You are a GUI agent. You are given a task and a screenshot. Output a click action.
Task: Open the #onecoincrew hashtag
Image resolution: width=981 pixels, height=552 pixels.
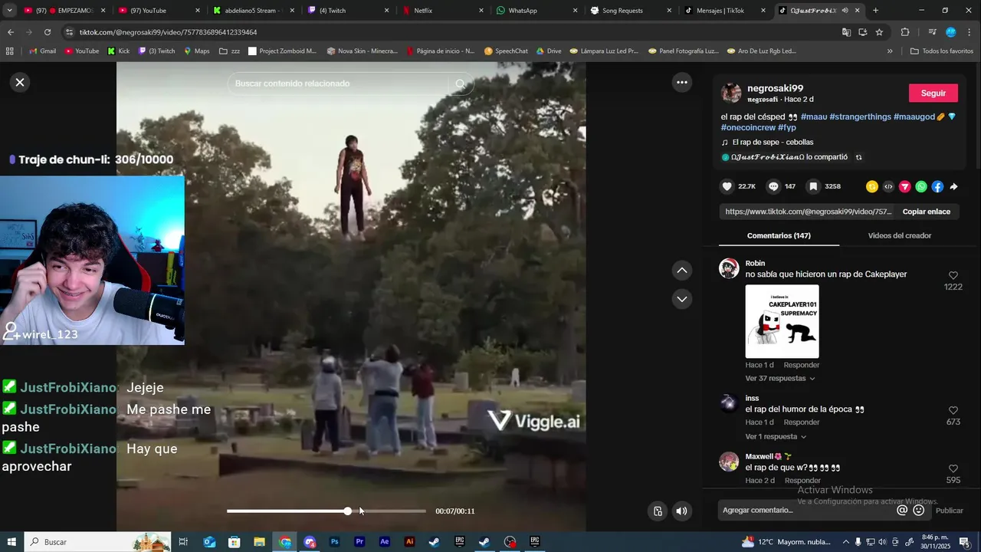click(748, 127)
